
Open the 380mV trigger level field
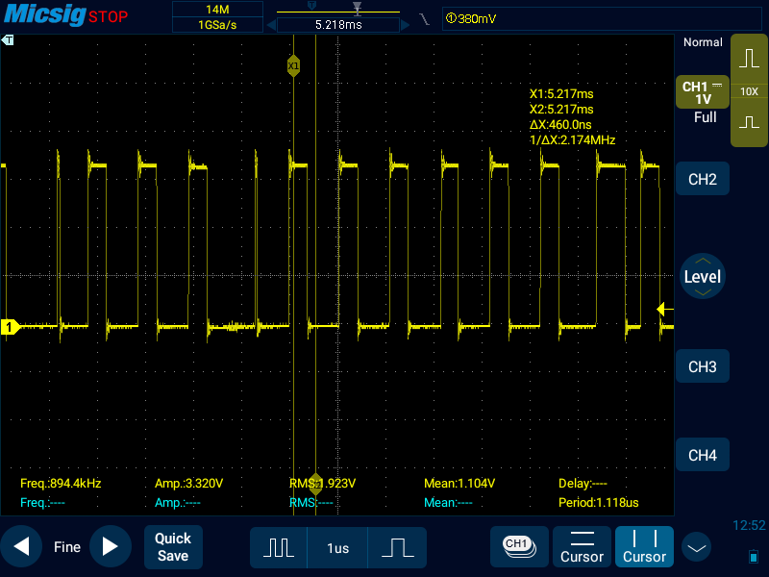coord(602,18)
